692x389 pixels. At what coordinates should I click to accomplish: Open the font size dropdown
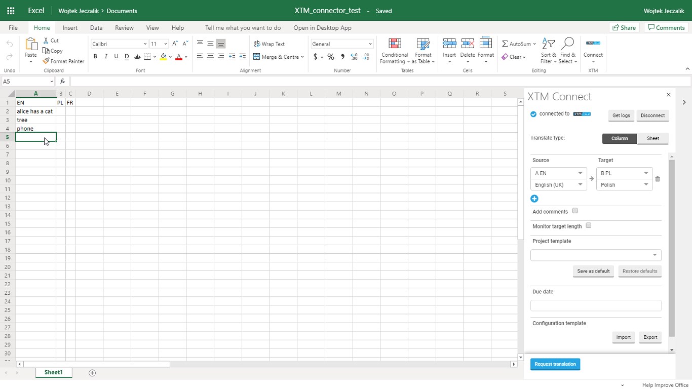[166, 44]
